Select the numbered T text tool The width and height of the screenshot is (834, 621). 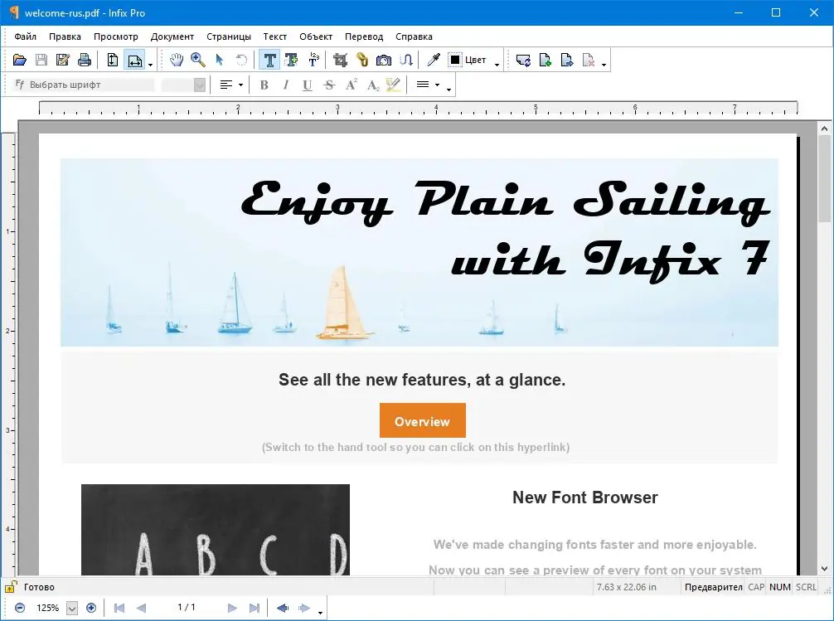coord(314,61)
